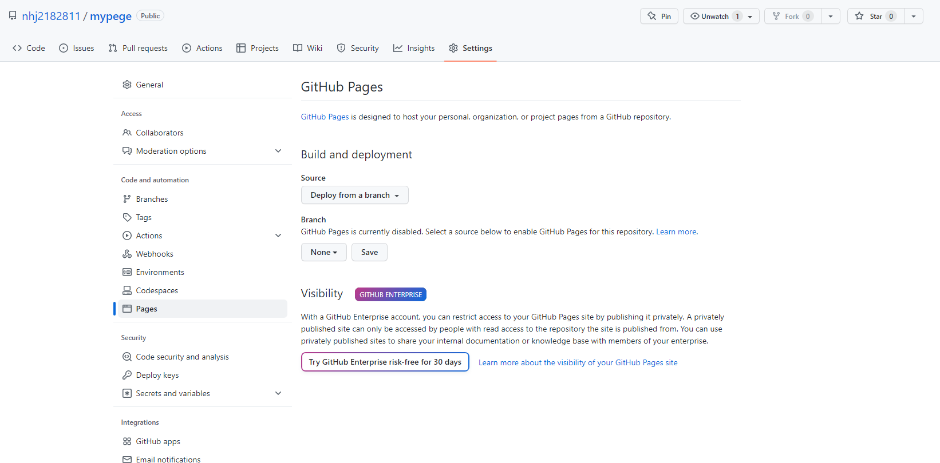The width and height of the screenshot is (940, 463).
Task: Click the Insights graph icon
Action: [x=398, y=48]
